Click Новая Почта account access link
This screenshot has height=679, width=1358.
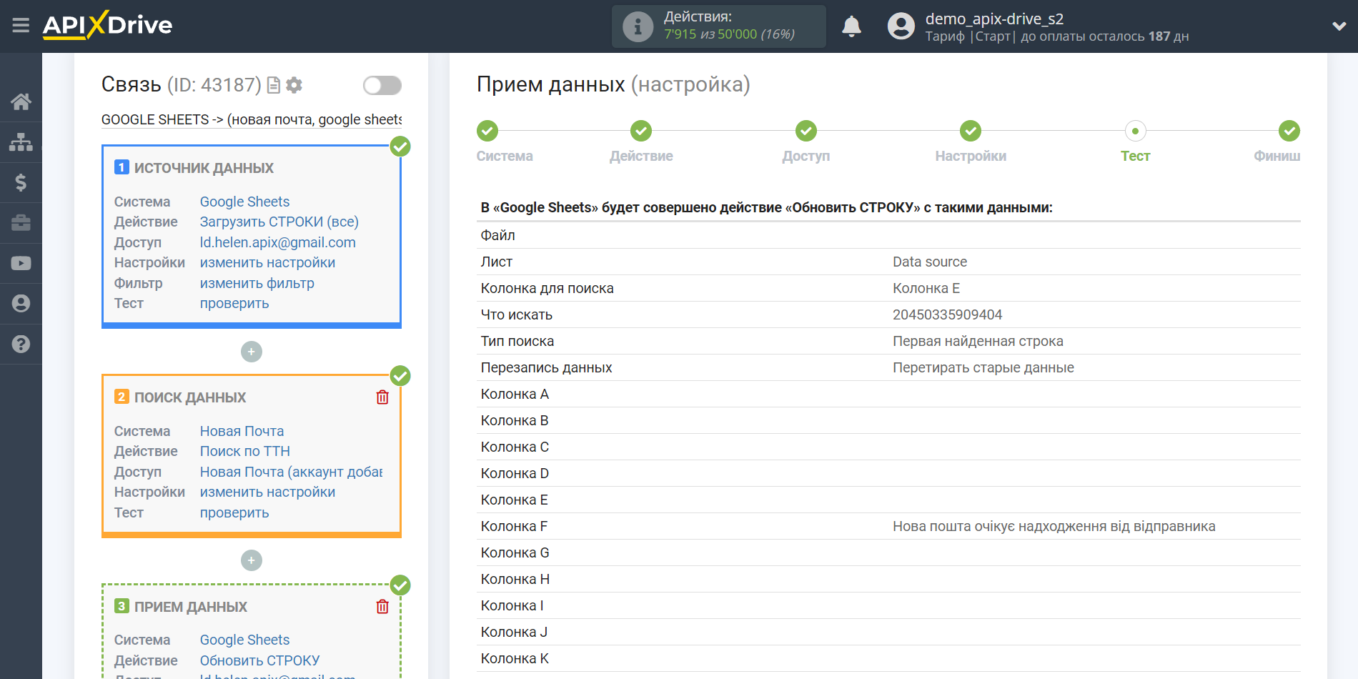291,472
